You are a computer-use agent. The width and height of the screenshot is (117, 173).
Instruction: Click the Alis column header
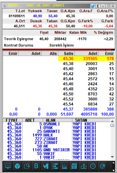pos(50,54)
